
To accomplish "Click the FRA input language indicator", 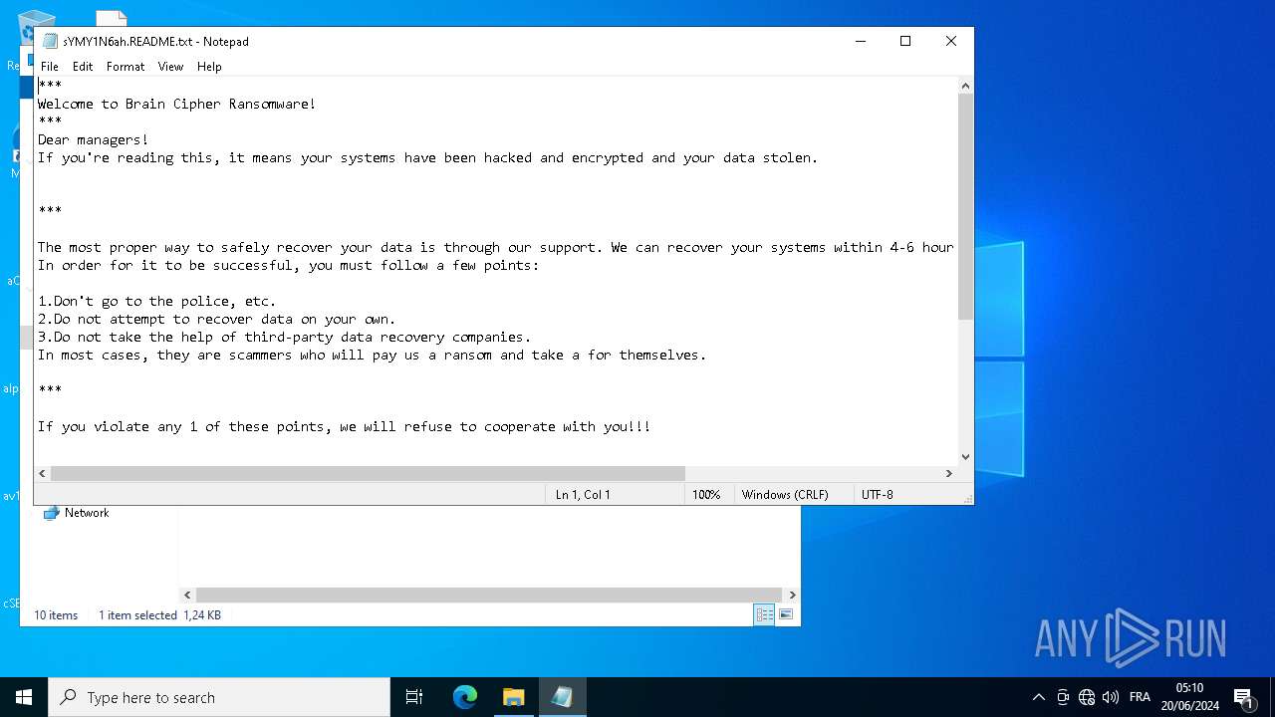I will point(1140,697).
